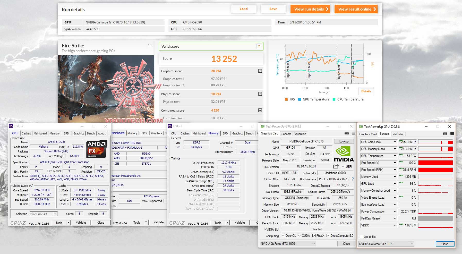Open the hamburger menu in GPU-Z Graphics Card window
The width and height of the screenshot is (462, 254).
tap(354, 133)
